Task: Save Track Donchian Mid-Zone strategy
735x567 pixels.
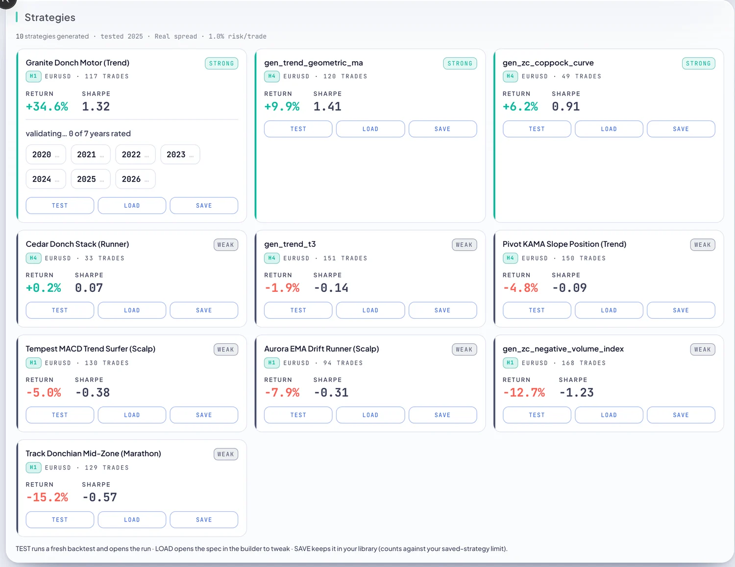Action: pos(204,520)
